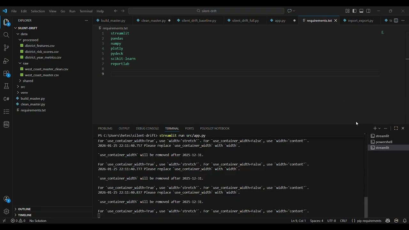Image resolution: width=409 pixels, height=230 pixels.
Task: Close the terminal panel
Action: pyautogui.click(x=403, y=128)
